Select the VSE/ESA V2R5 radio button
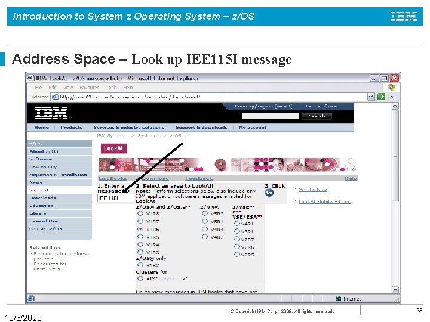430x322 pixels. [x=237, y=254]
